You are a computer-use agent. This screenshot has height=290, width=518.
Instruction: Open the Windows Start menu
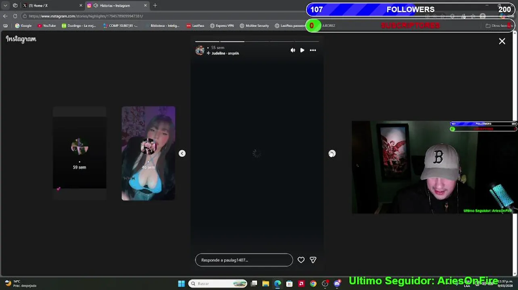click(182, 284)
